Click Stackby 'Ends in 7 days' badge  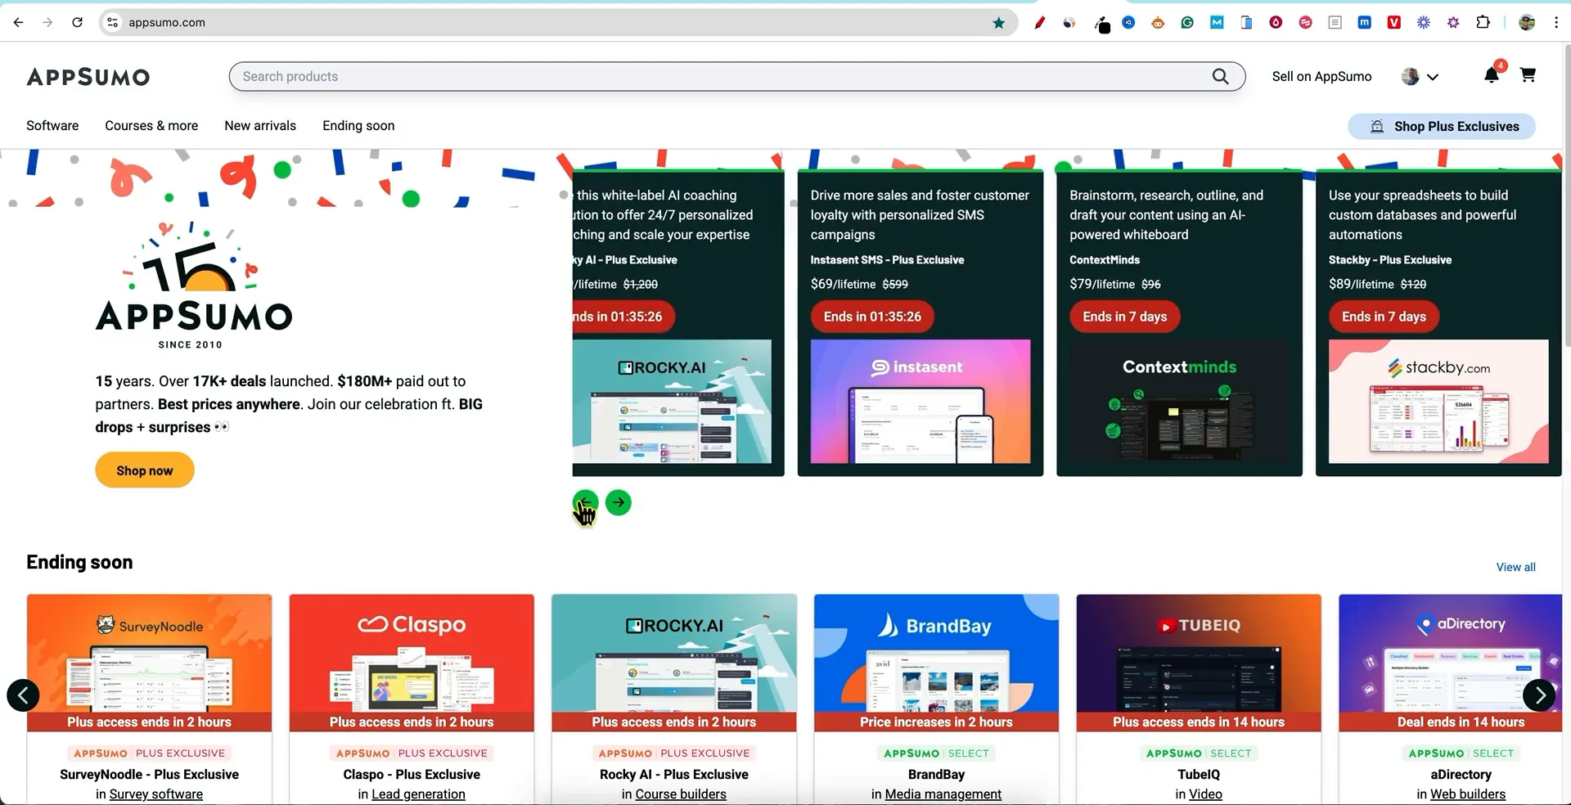(x=1384, y=317)
